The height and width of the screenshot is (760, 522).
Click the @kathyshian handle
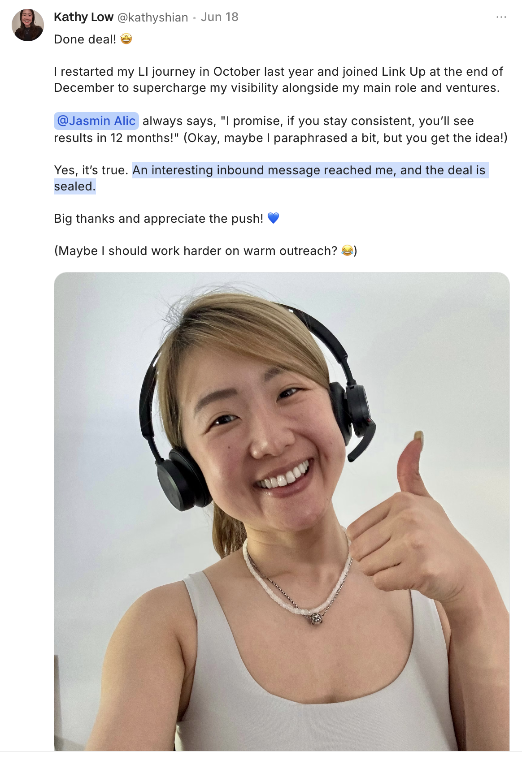[x=152, y=17]
